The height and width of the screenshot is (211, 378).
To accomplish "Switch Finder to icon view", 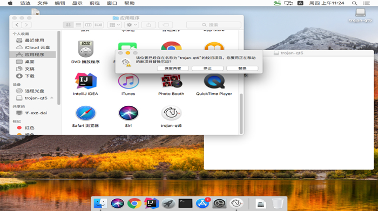I will 68,25.
